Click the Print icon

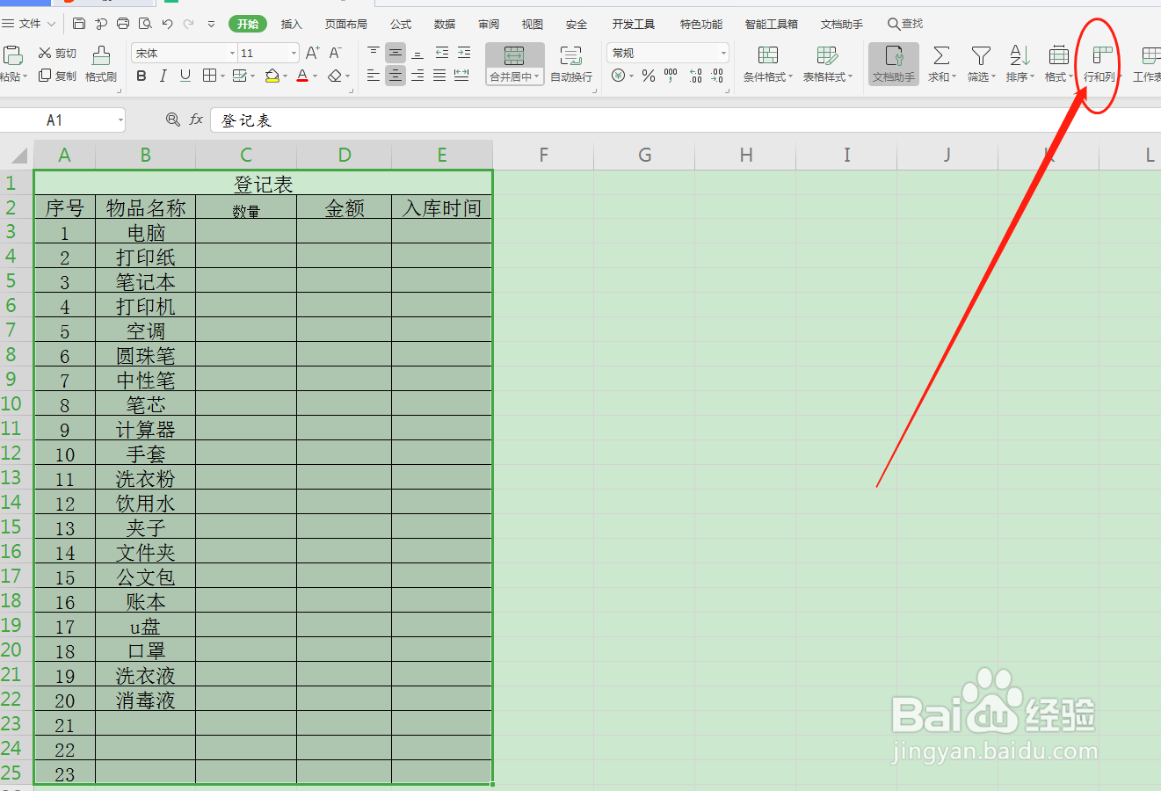(123, 24)
